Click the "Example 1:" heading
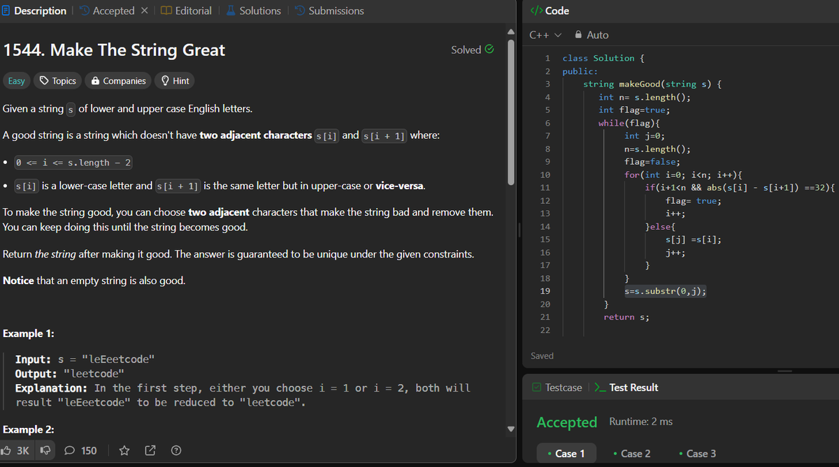Screen dimensions: 839x467 click(x=29, y=333)
